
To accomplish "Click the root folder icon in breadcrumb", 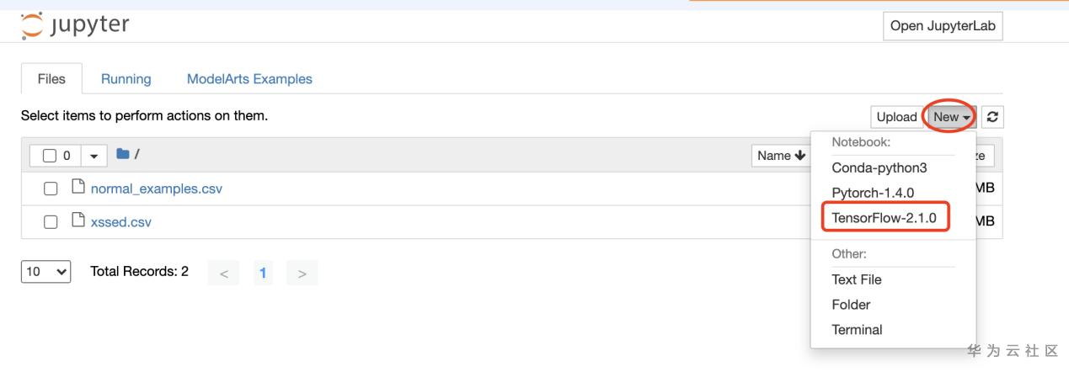I will coord(122,155).
